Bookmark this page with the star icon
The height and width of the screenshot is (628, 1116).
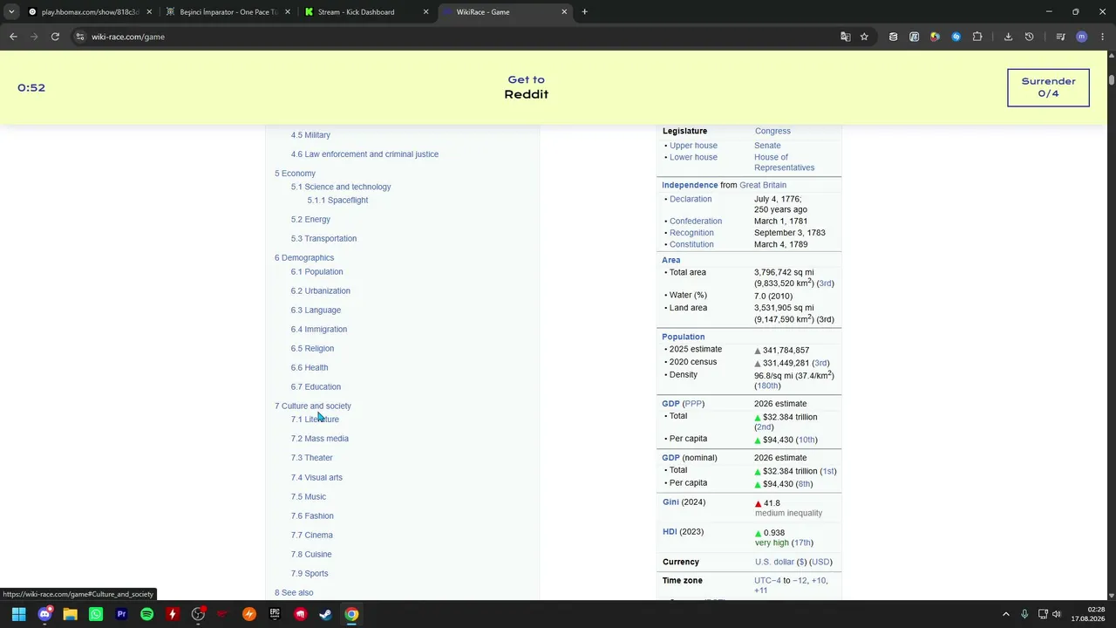click(864, 37)
